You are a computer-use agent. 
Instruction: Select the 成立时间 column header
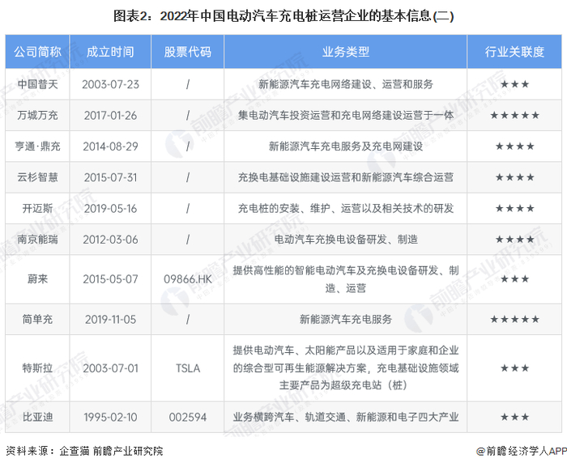click(x=110, y=52)
